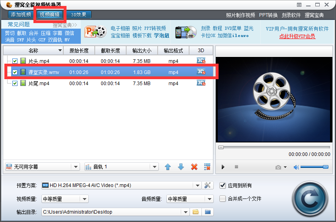Click the 3D icon for 片头.mp4

tap(201, 61)
